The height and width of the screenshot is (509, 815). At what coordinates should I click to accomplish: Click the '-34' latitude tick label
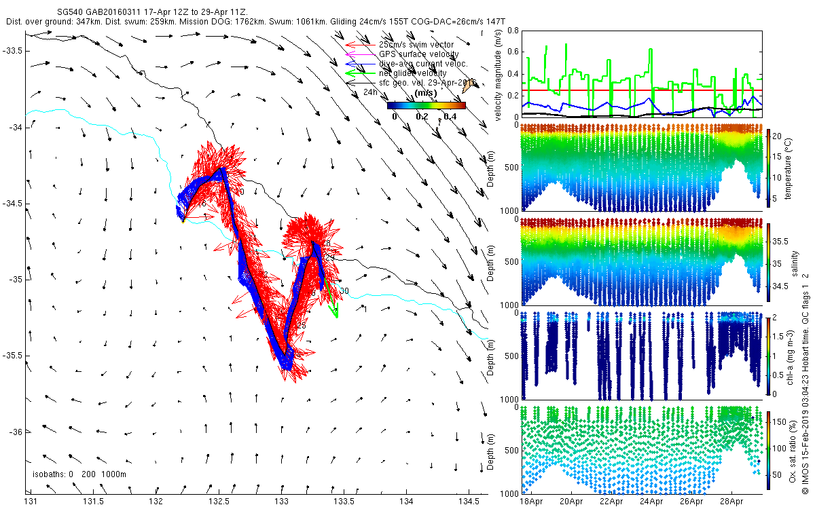pyautogui.click(x=15, y=128)
